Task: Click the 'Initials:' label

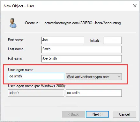Action: click(95, 40)
